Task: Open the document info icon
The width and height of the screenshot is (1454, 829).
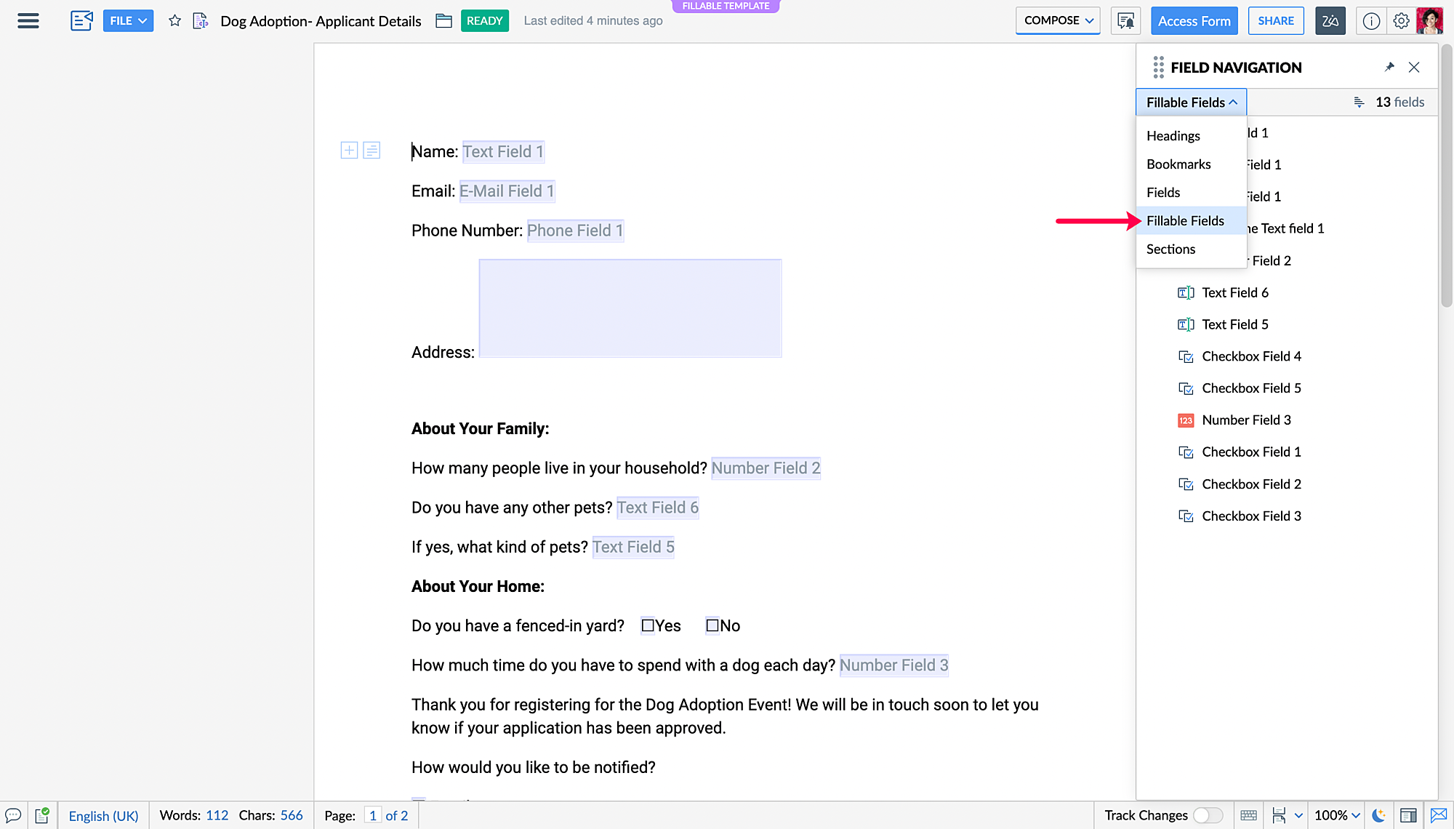Action: point(1371,21)
